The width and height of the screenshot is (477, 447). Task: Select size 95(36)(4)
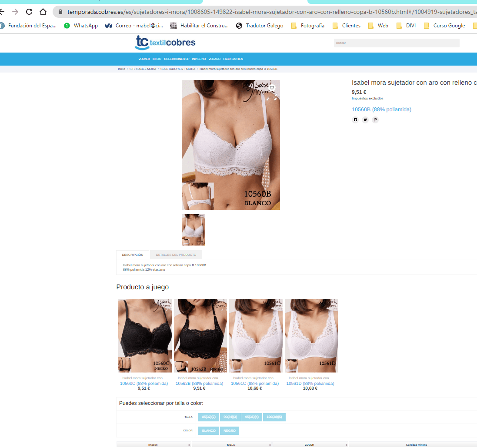pyautogui.click(x=252, y=417)
